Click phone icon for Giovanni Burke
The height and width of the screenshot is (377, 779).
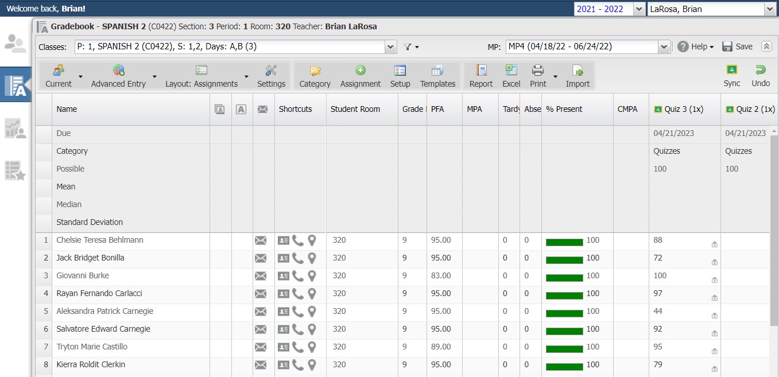(298, 276)
